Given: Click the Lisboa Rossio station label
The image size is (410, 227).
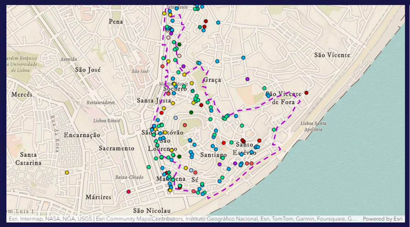Looking at the screenshot, I should pyautogui.click(x=106, y=120).
